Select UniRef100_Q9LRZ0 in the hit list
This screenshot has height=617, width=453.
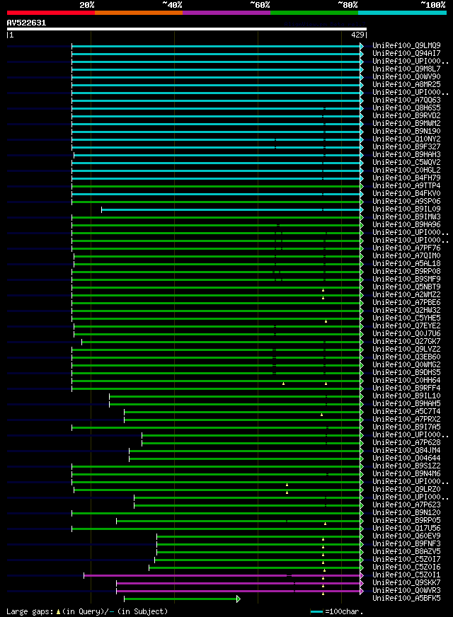[406, 489]
